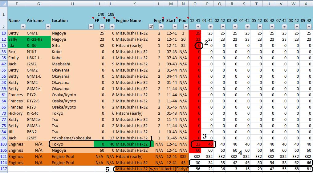Open the Name column filter dropdown
313x173 pixels.
point(23,27)
